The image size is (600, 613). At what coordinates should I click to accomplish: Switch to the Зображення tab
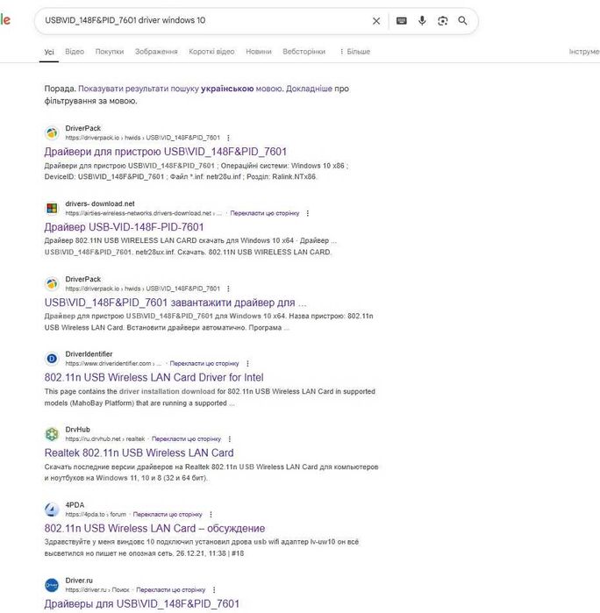[156, 52]
